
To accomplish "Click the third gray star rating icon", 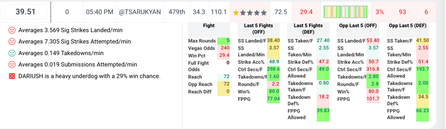I will point(250,13).
